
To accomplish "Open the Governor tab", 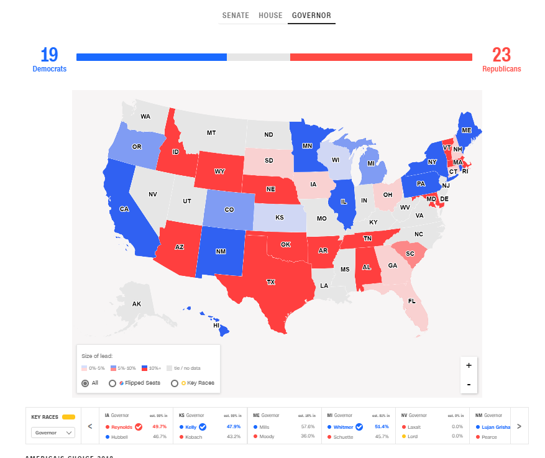I will coord(311,16).
